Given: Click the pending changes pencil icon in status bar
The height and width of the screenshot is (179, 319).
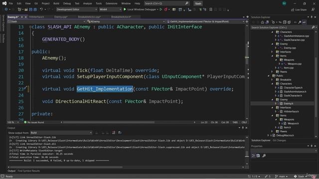Looking at the screenshot, I should (x=266, y=177).
